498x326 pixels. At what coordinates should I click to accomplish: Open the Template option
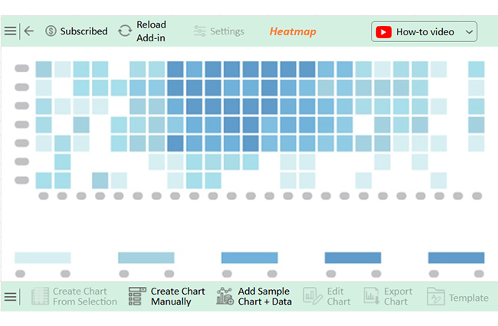pyautogui.click(x=458, y=298)
